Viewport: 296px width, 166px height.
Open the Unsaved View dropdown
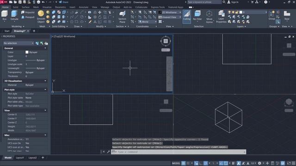click(x=170, y=17)
